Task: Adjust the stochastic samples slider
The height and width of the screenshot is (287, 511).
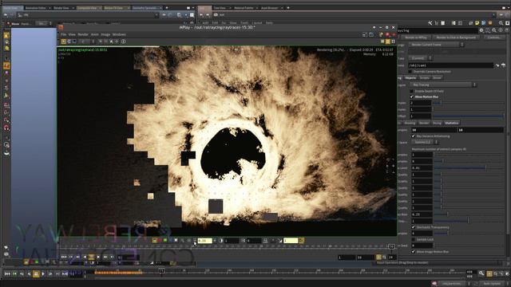Action: coord(448,233)
